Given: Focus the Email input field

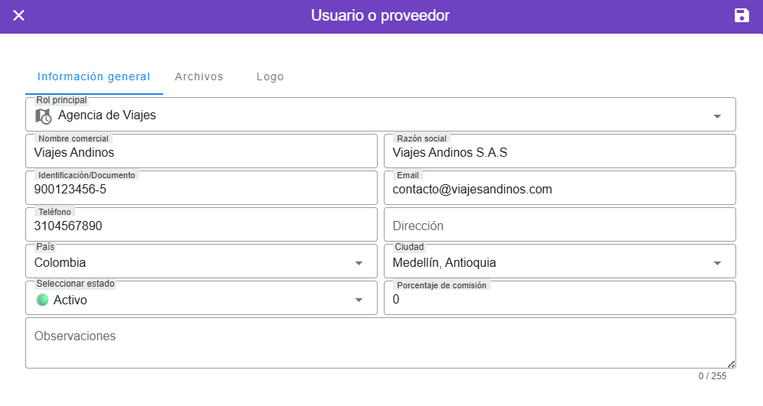Looking at the screenshot, I should [559, 190].
